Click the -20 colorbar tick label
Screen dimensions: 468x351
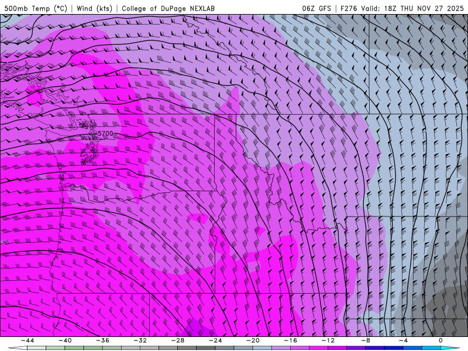click(253, 340)
